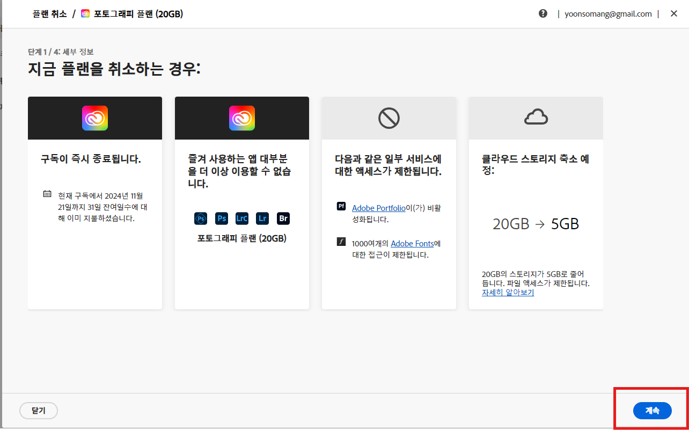The height and width of the screenshot is (430, 689).
Task: Click the Photoshop Ps app icon
Action: 221,218
